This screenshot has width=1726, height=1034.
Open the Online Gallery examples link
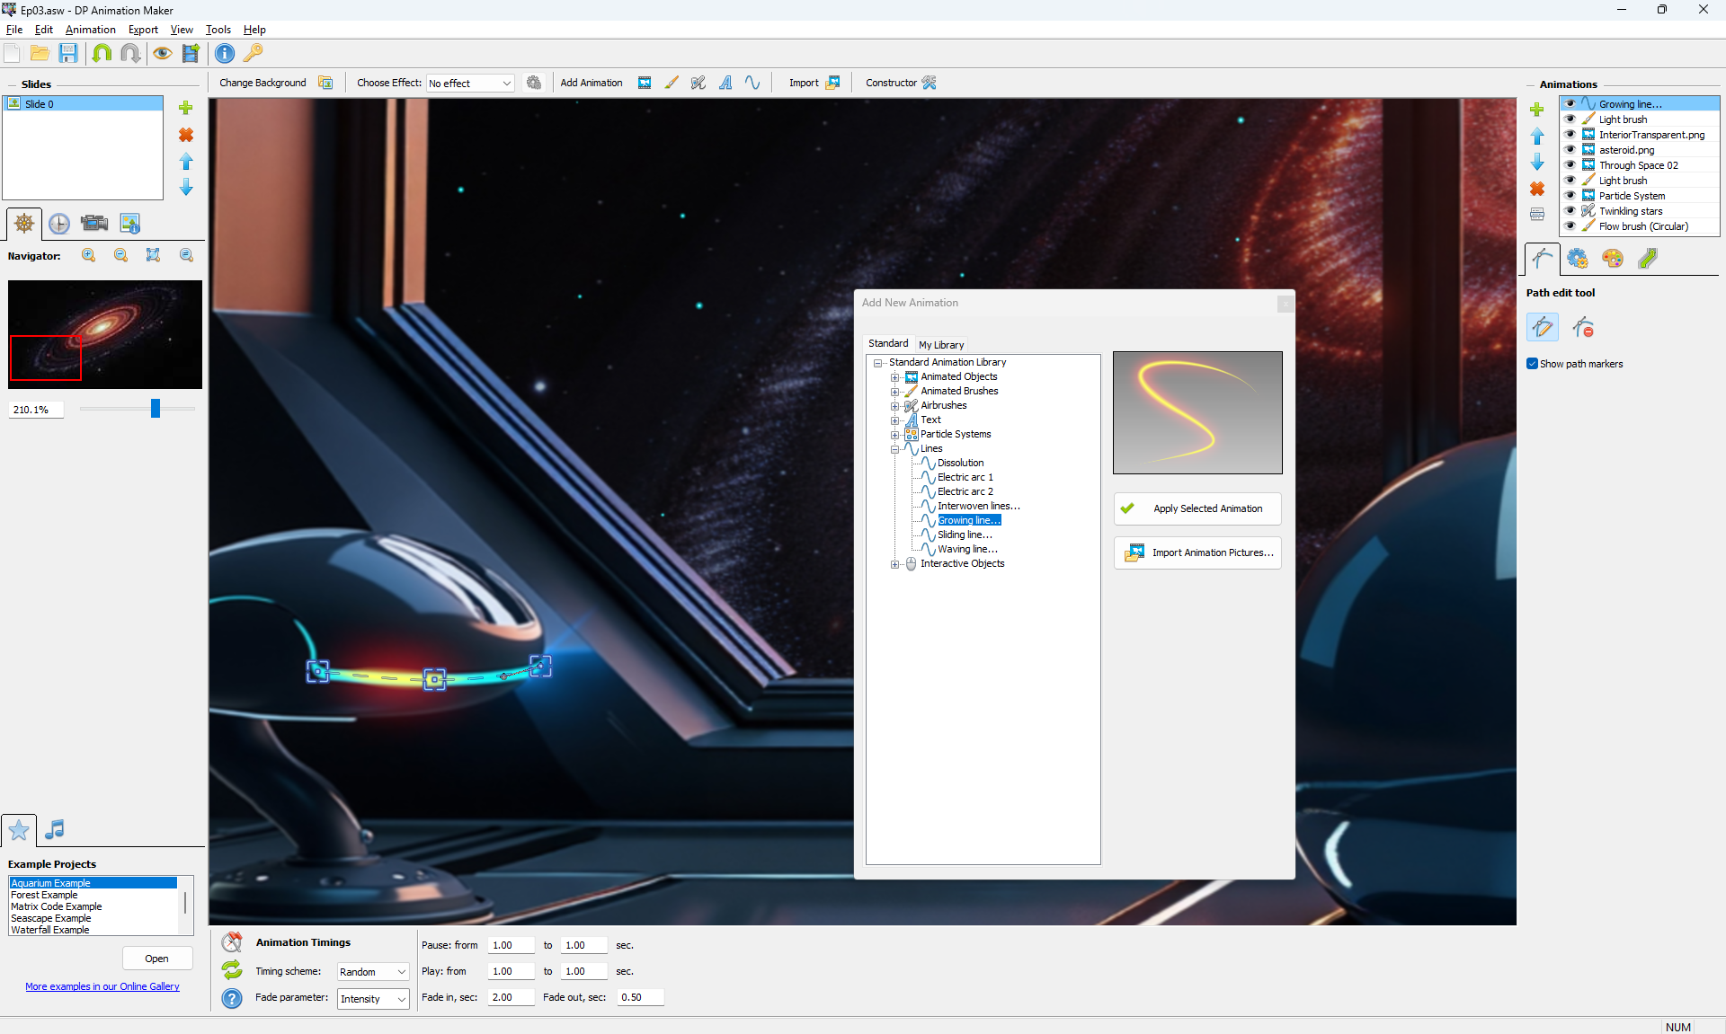[102, 986]
